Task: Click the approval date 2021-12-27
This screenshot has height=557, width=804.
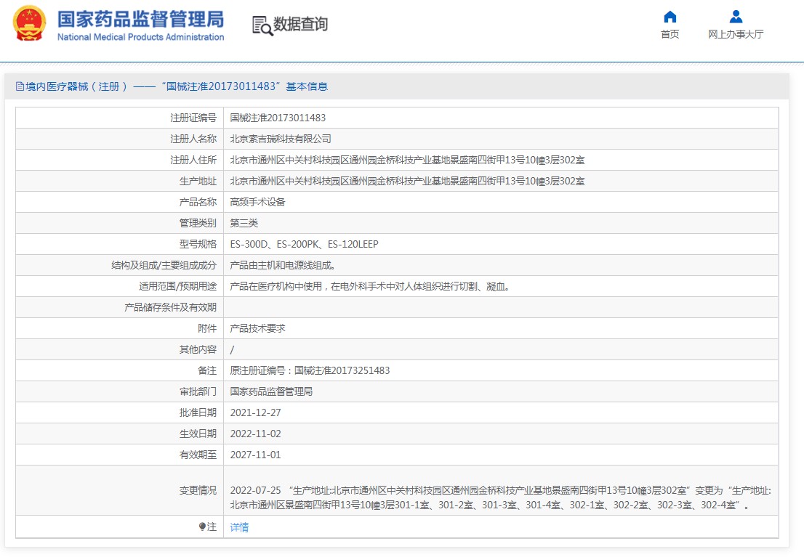Action: click(x=255, y=412)
